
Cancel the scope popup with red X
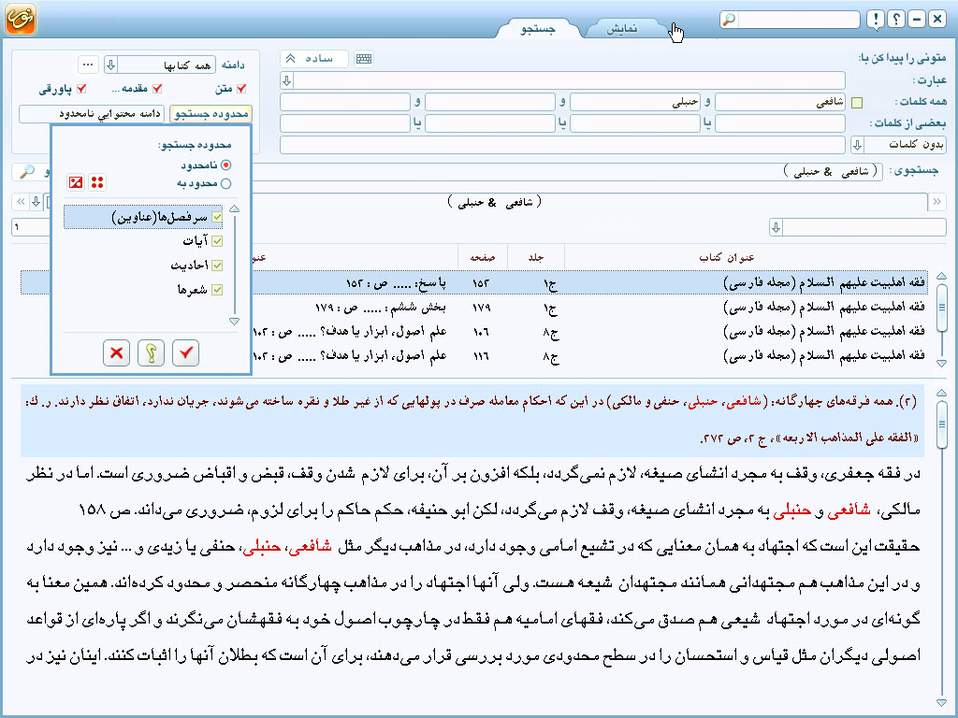pos(116,352)
